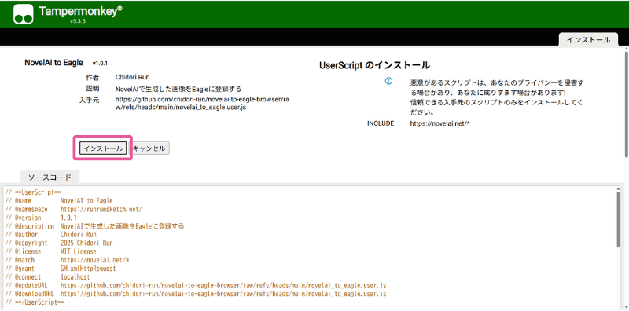Click the @updateURL line in the source code
Image resolution: width=629 pixels, height=311 pixels.
(x=196, y=285)
